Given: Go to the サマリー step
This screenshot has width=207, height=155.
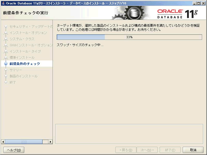Looking at the screenshot, I should point(16,70).
